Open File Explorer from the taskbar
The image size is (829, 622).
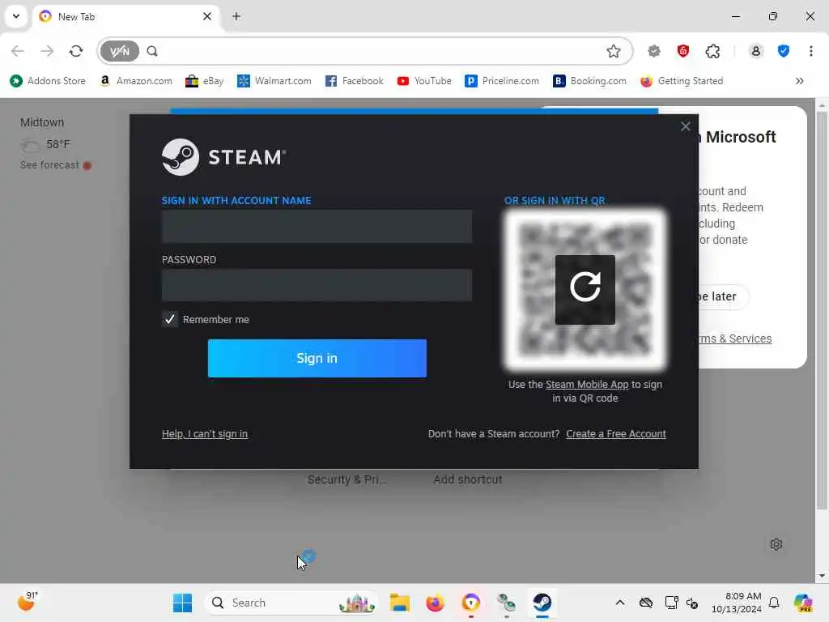(x=400, y=603)
